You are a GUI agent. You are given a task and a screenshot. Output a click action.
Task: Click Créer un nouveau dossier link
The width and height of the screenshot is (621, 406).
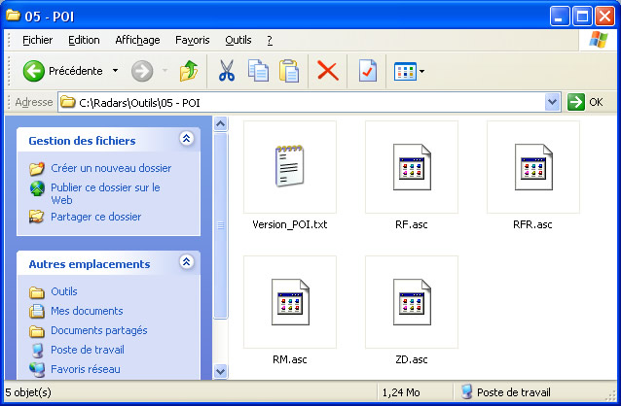click(x=111, y=168)
